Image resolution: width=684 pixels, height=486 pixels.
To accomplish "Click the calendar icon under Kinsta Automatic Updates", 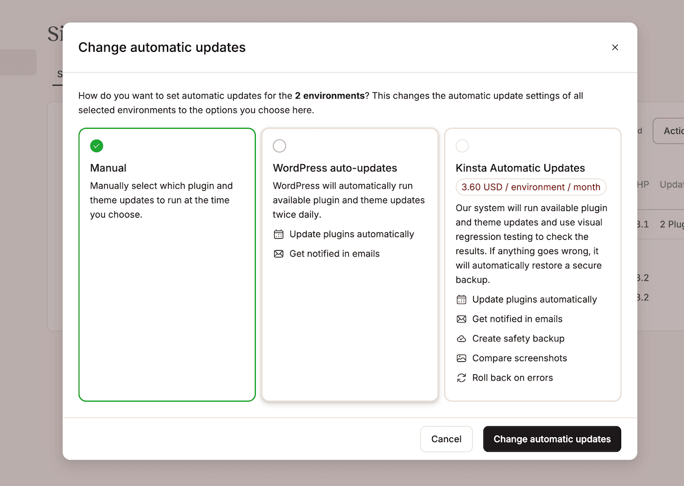I will pyautogui.click(x=462, y=299).
